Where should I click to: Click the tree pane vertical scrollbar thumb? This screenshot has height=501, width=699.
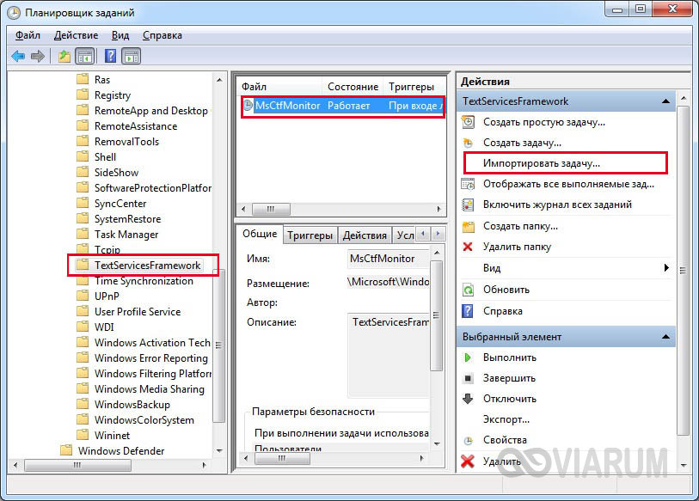[218, 345]
